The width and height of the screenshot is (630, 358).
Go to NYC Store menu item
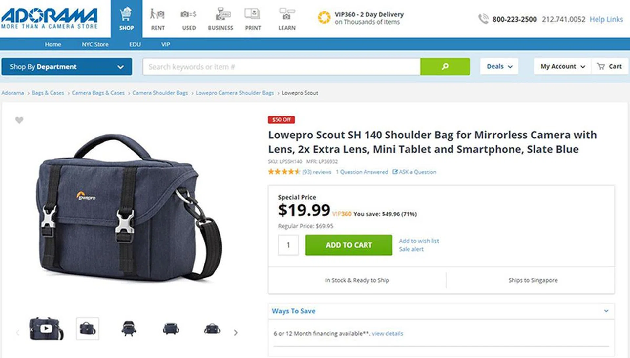95,44
